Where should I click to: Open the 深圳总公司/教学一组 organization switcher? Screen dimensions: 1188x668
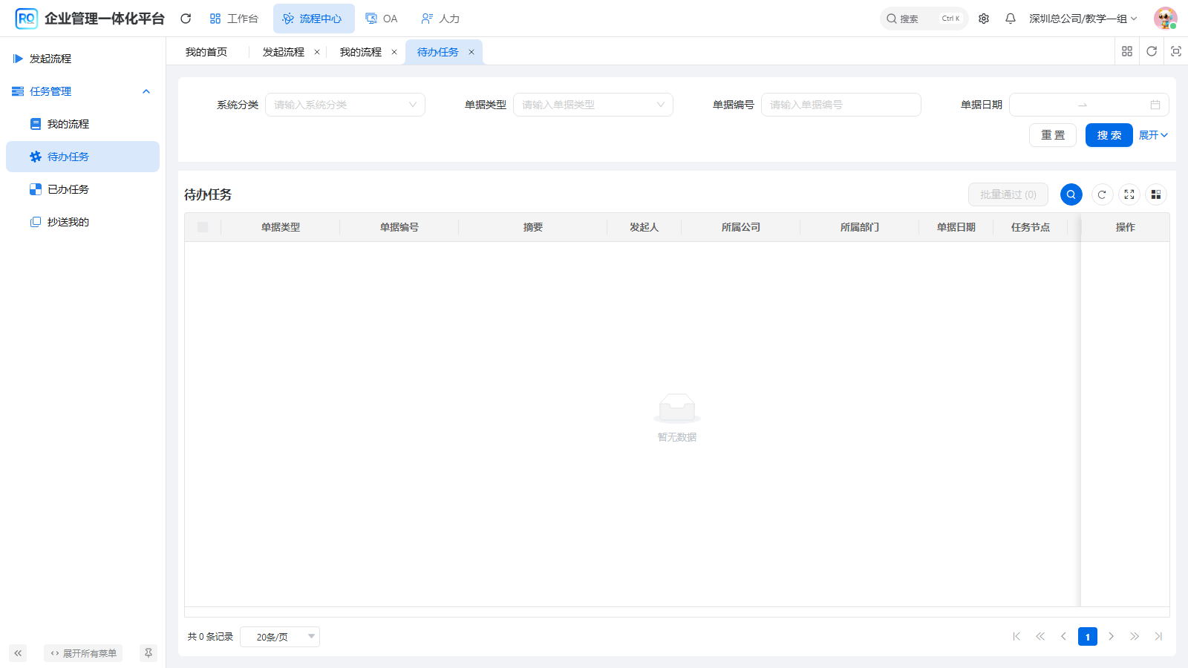tap(1083, 19)
